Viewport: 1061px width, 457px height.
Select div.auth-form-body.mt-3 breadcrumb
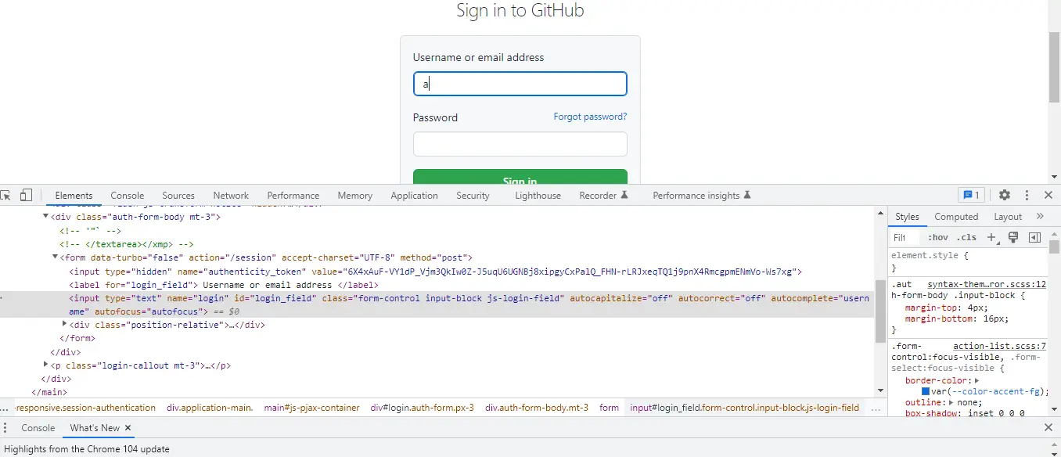537,408
